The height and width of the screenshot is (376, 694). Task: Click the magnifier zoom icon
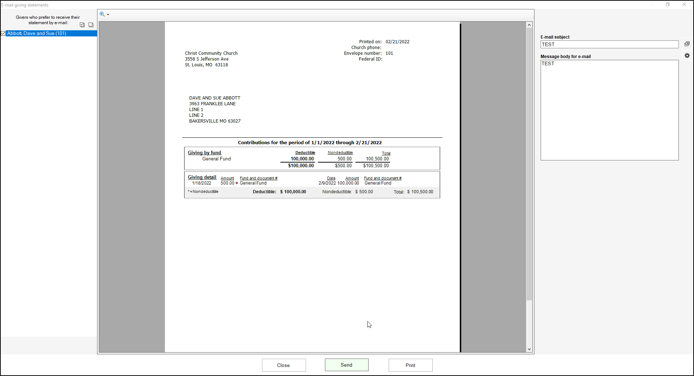click(102, 14)
